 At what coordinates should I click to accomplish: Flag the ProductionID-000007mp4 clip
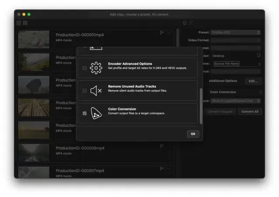tap(162, 169)
